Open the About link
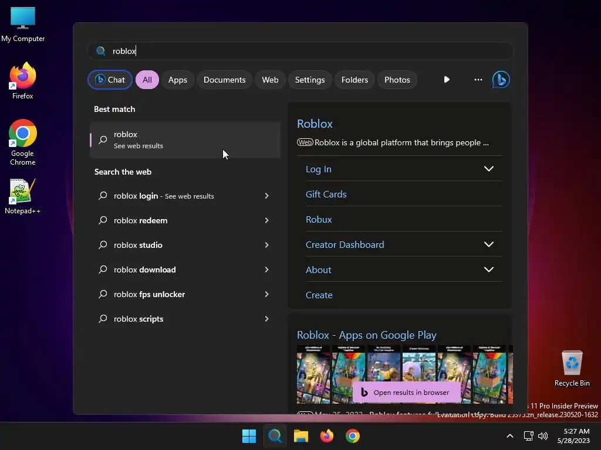This screenshot has height=450, width=601. pos(318,270)
